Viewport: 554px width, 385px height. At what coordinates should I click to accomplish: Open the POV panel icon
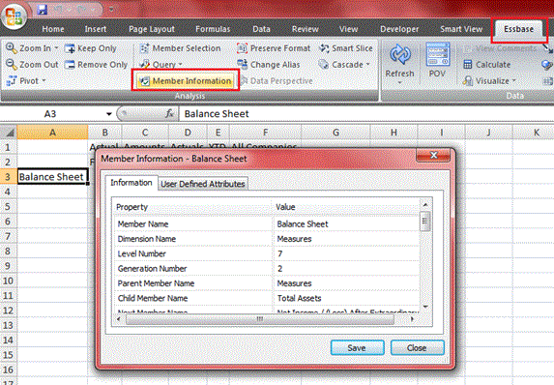click(438, 54)
